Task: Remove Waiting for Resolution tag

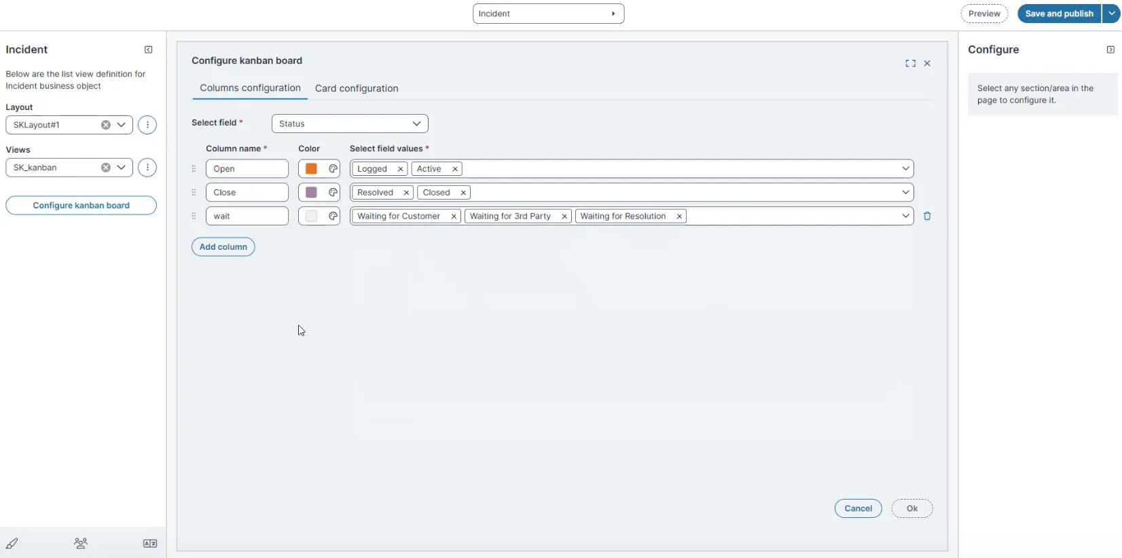Action: tap(679, 217)
